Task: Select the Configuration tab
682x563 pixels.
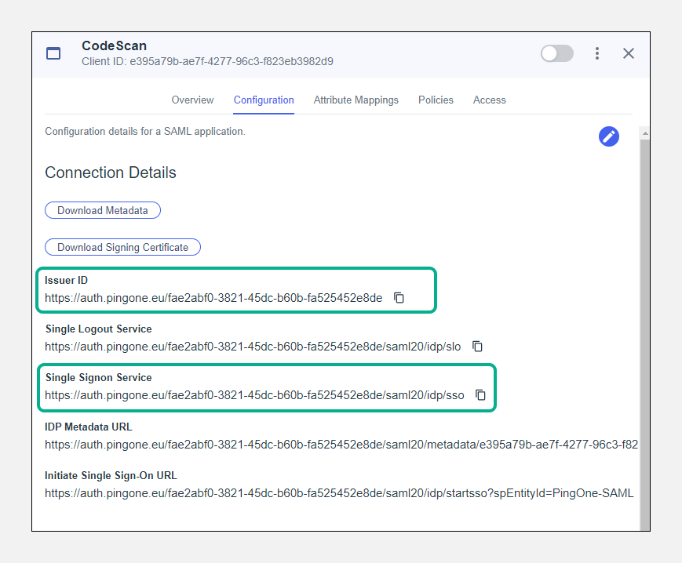Action: pyautogui.click(x=264, y=100)
